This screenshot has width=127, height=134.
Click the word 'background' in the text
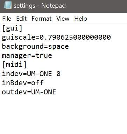[23, 47]
